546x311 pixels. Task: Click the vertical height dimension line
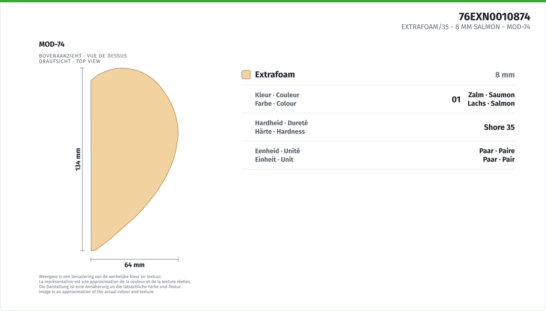[x=82, y=159]
